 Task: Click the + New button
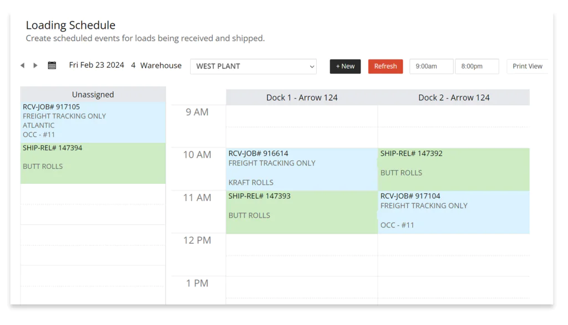point(345,66)
